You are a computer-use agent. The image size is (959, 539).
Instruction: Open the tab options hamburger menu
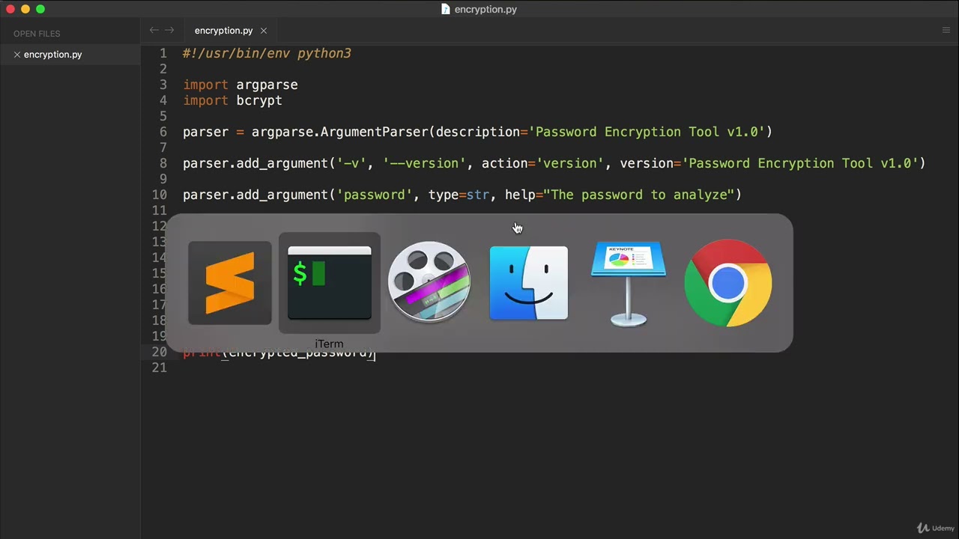pos(946,31)
